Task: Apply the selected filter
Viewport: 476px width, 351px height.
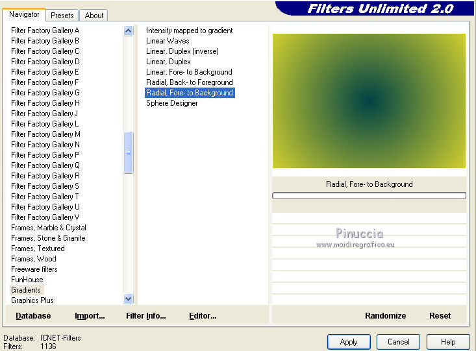Action: pyautogui.click(x=349, y=342)
